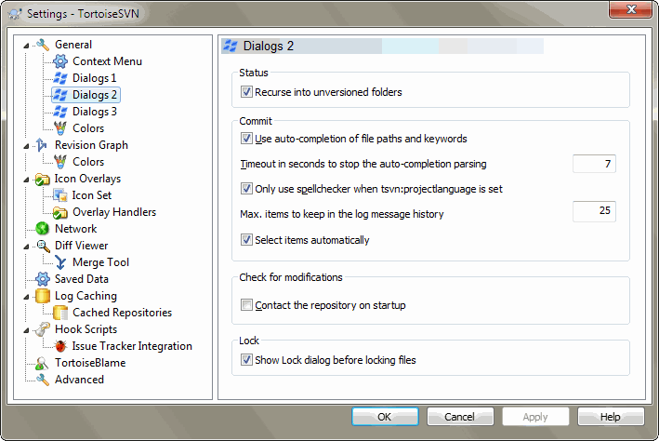Toggle Recurse into unversioned folders checkbox

[x=246, y=92]
